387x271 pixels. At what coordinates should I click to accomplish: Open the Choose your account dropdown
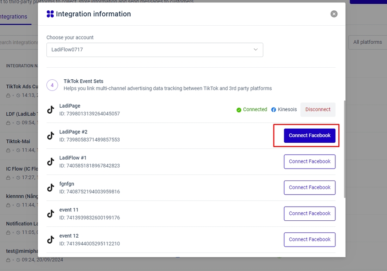pos(154,50)
